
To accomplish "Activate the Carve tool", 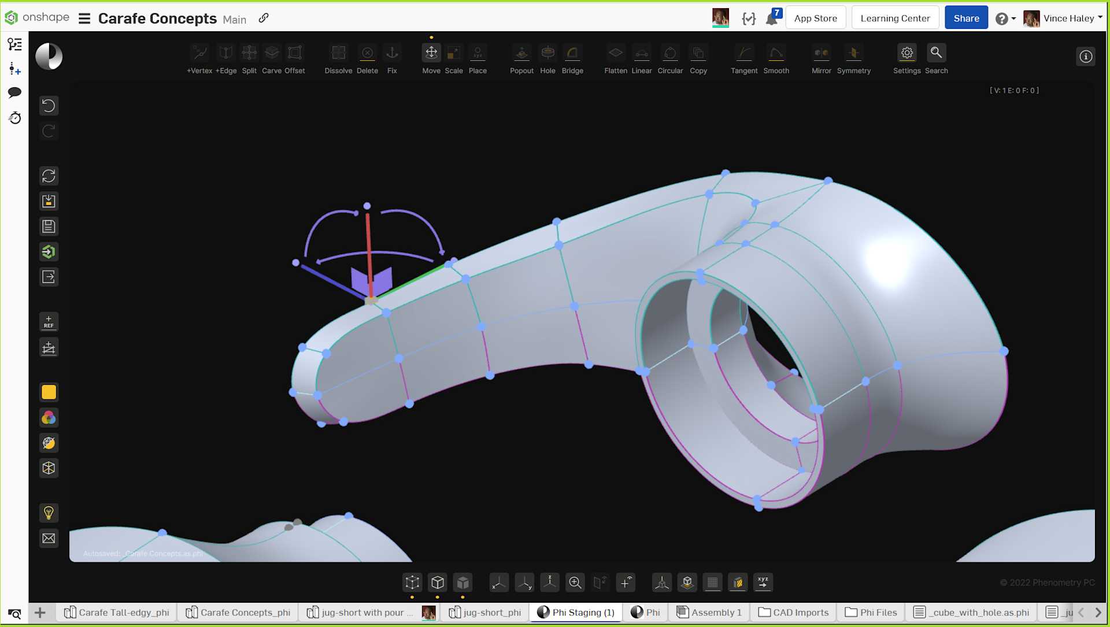I will (x=272, y=53).
